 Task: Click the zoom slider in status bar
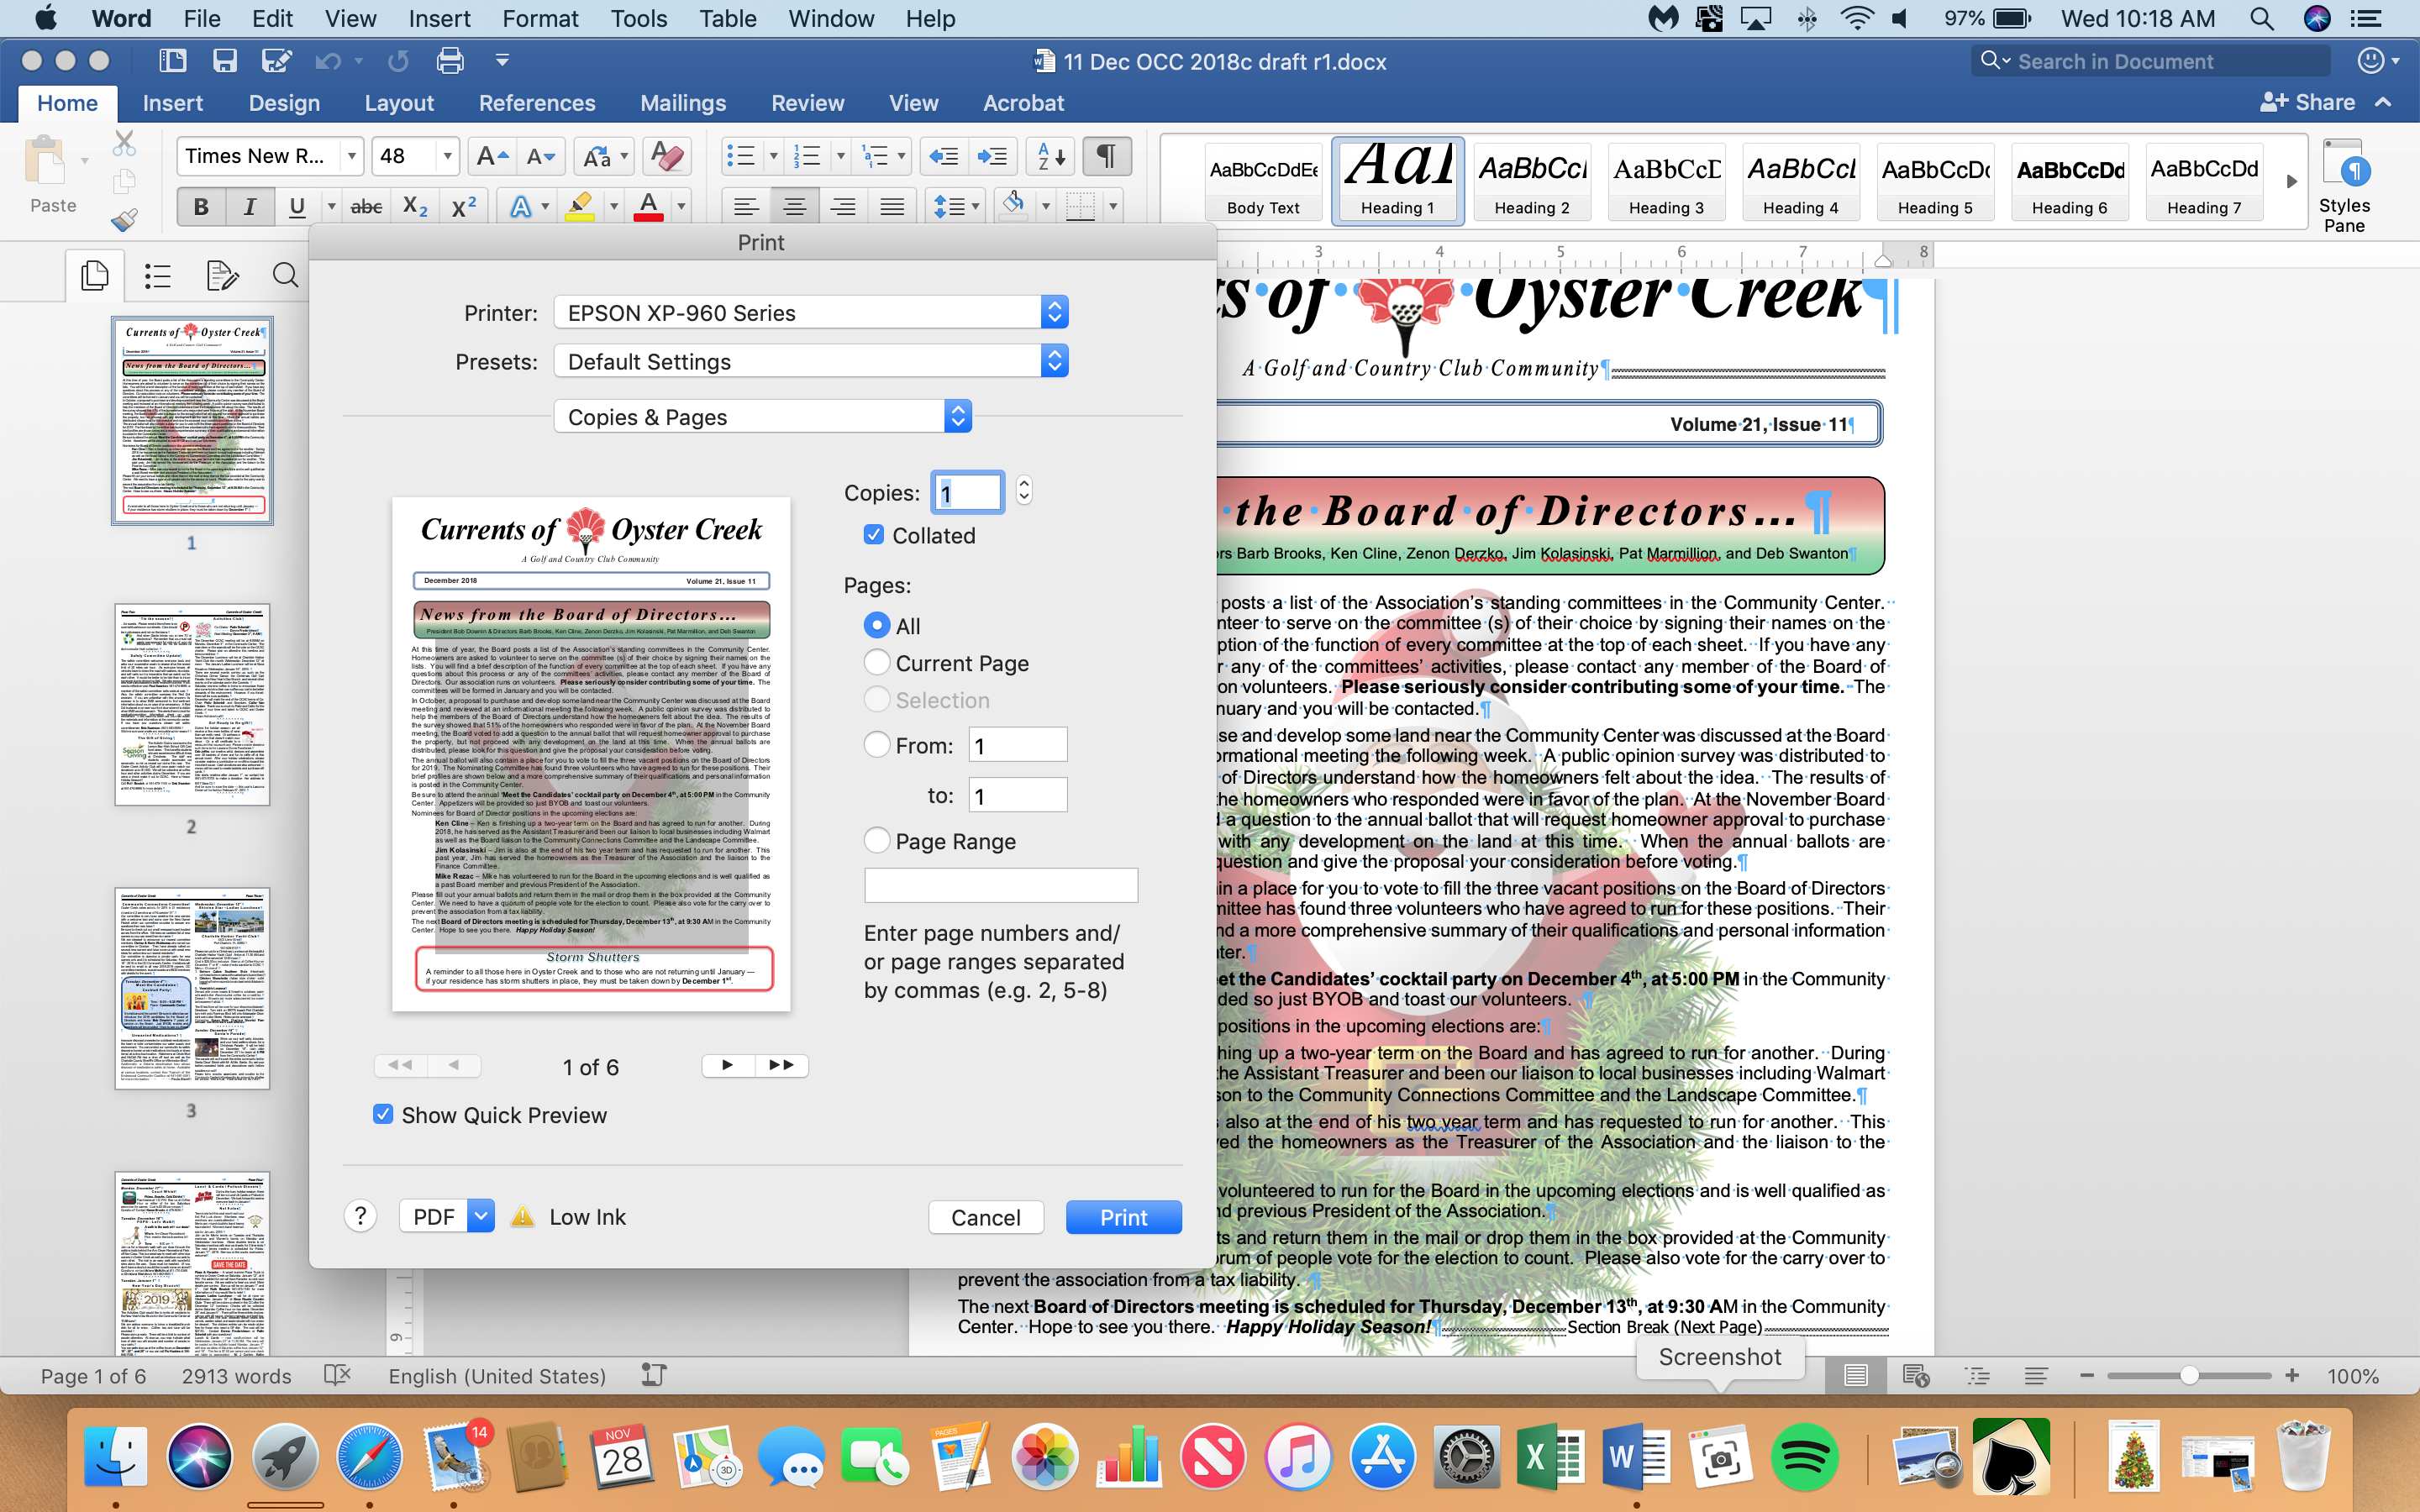click(2188, 1376)
